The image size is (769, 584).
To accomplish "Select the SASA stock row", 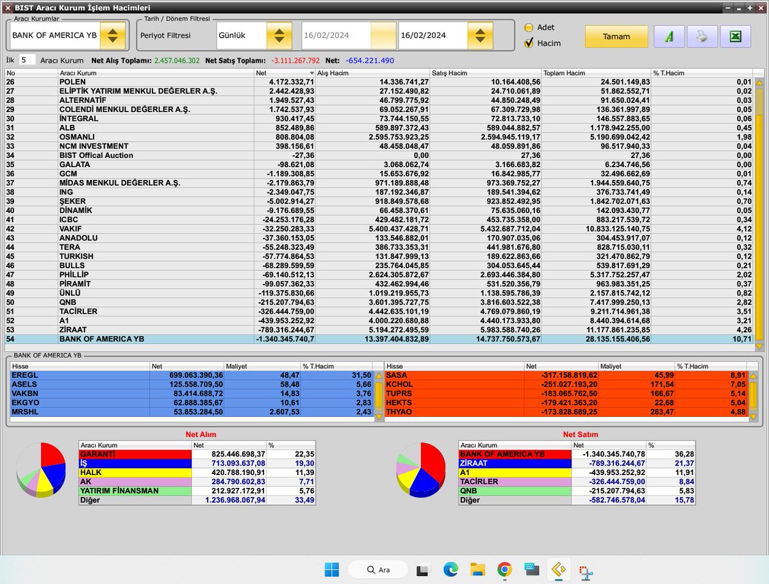I will [566, 375].
